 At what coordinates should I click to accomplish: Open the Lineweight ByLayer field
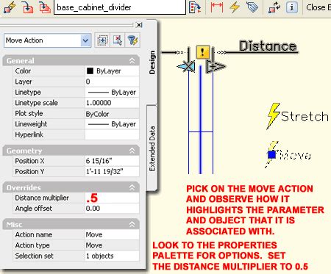click(x=112, y=124)
